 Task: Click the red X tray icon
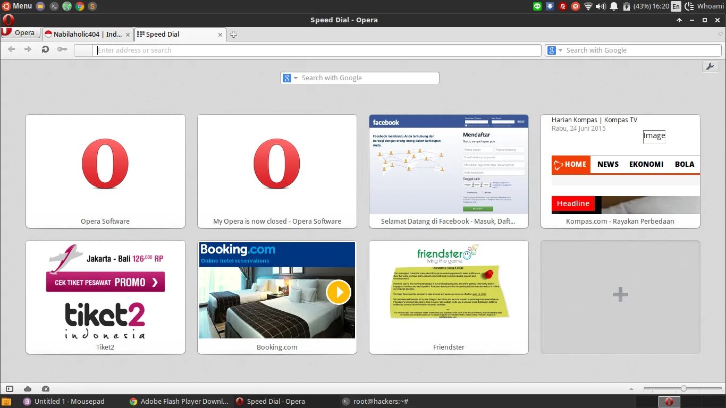[576, 6]
